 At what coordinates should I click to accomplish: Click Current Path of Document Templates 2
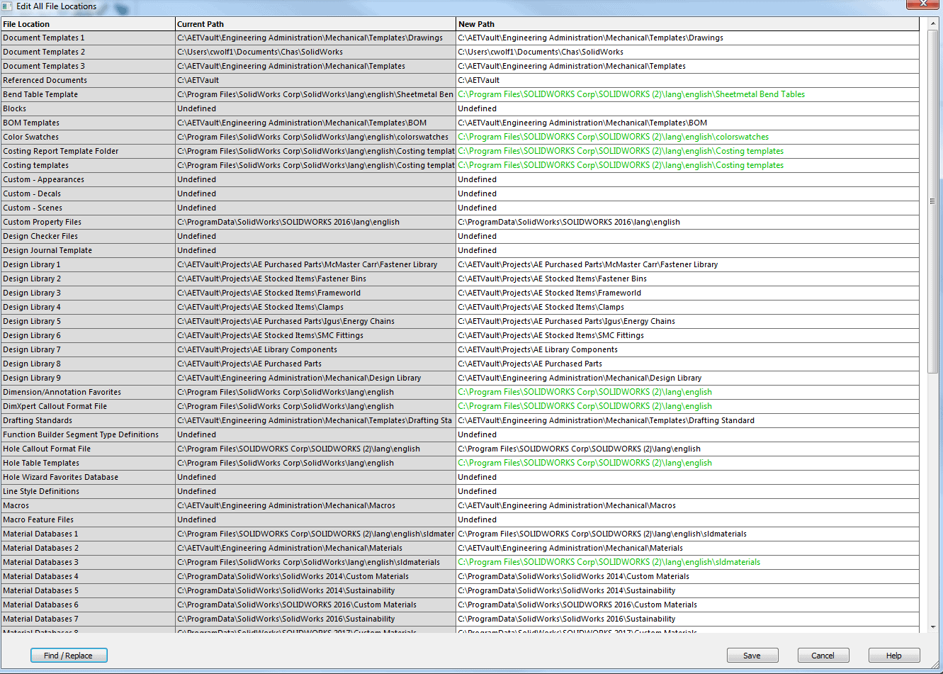[x=315, y=52]
